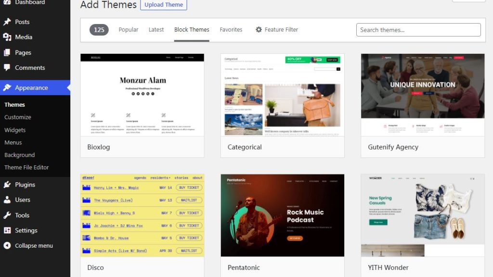Click the Add Themes page heading

point(108,5)
